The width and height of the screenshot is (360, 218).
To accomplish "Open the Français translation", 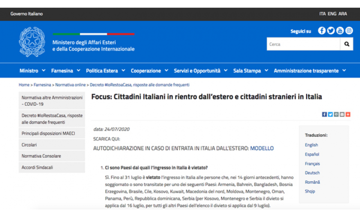I will point(312,163).
